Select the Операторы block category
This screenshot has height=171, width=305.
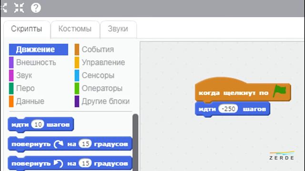tap(99, 88)
